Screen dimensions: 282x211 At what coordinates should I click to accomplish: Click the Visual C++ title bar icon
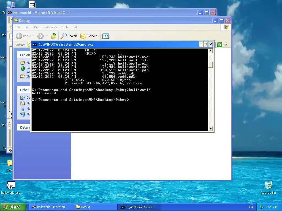[x=10, y=13]
